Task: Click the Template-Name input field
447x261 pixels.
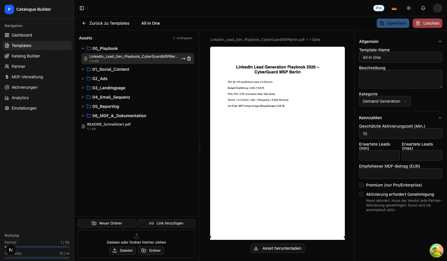Action: pyautogui.click(x=400, y=57)
